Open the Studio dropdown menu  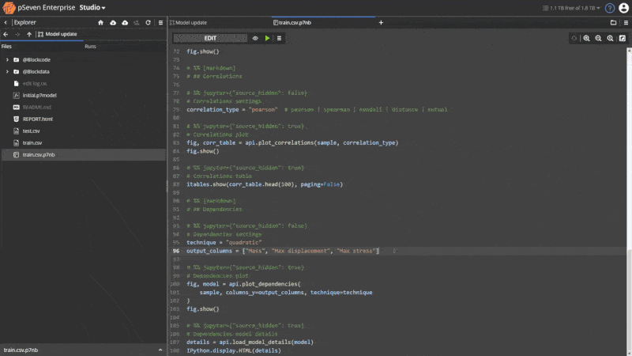click(x=92, y=8)
